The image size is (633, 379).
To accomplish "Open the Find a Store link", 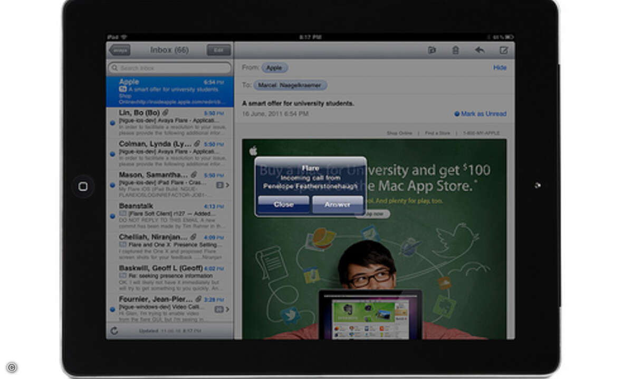I will tap(438, 133).
